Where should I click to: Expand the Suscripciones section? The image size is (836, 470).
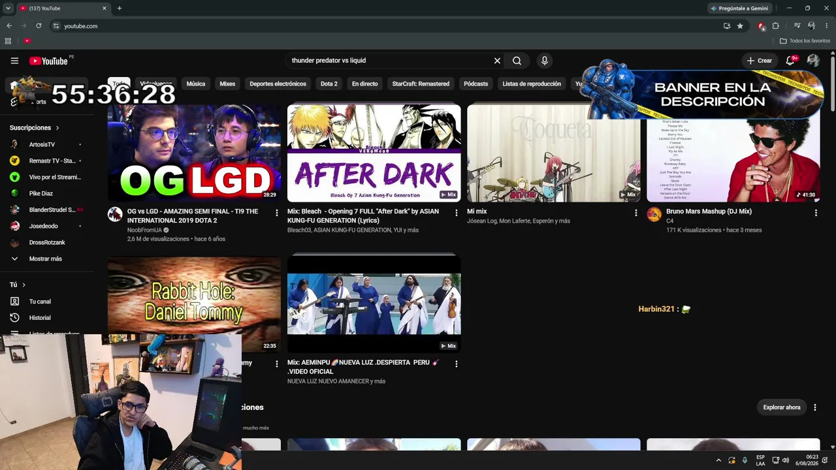pos(35,128)
